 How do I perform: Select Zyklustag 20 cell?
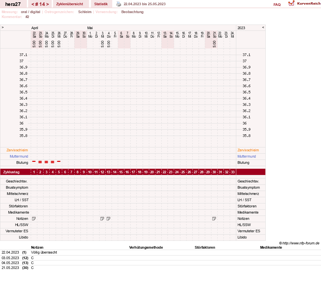pyautogui.click(x=152, y=172)
